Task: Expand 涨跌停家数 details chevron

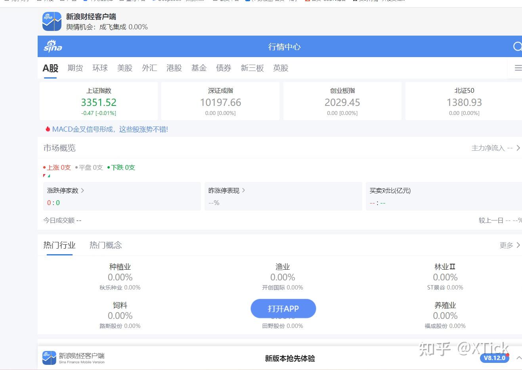Action: click(82, 190)
